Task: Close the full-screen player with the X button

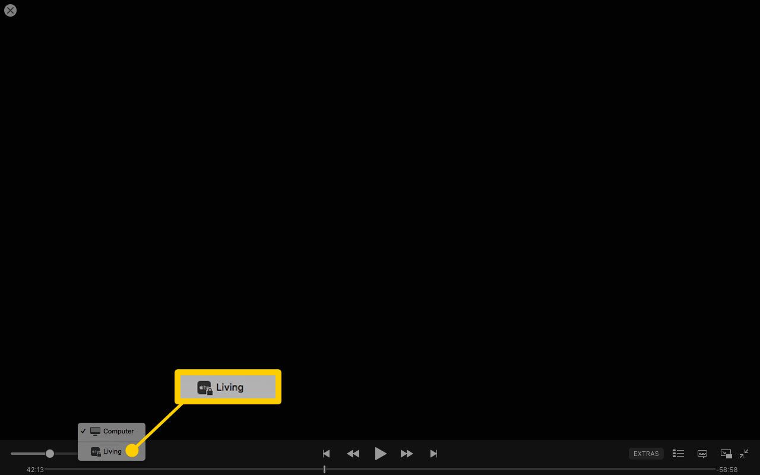Action: [10, 10]
